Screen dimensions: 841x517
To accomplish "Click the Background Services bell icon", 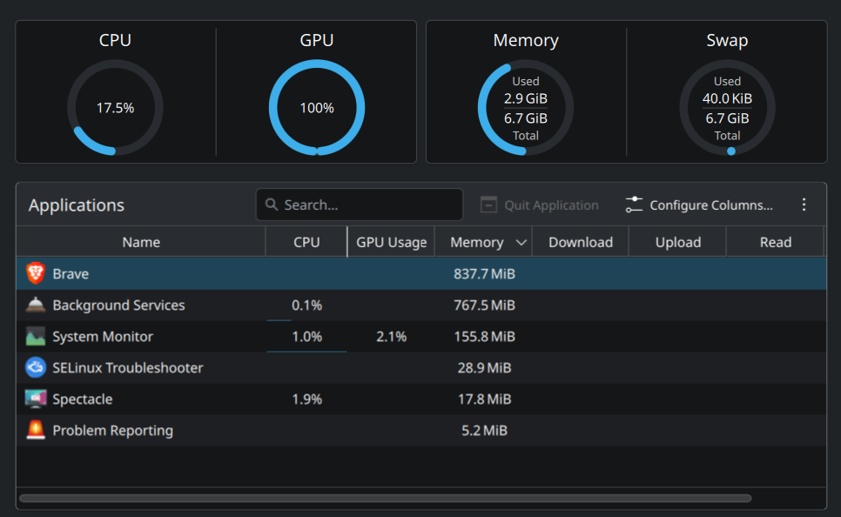I will pyautogui.click(x=36, y=305).
